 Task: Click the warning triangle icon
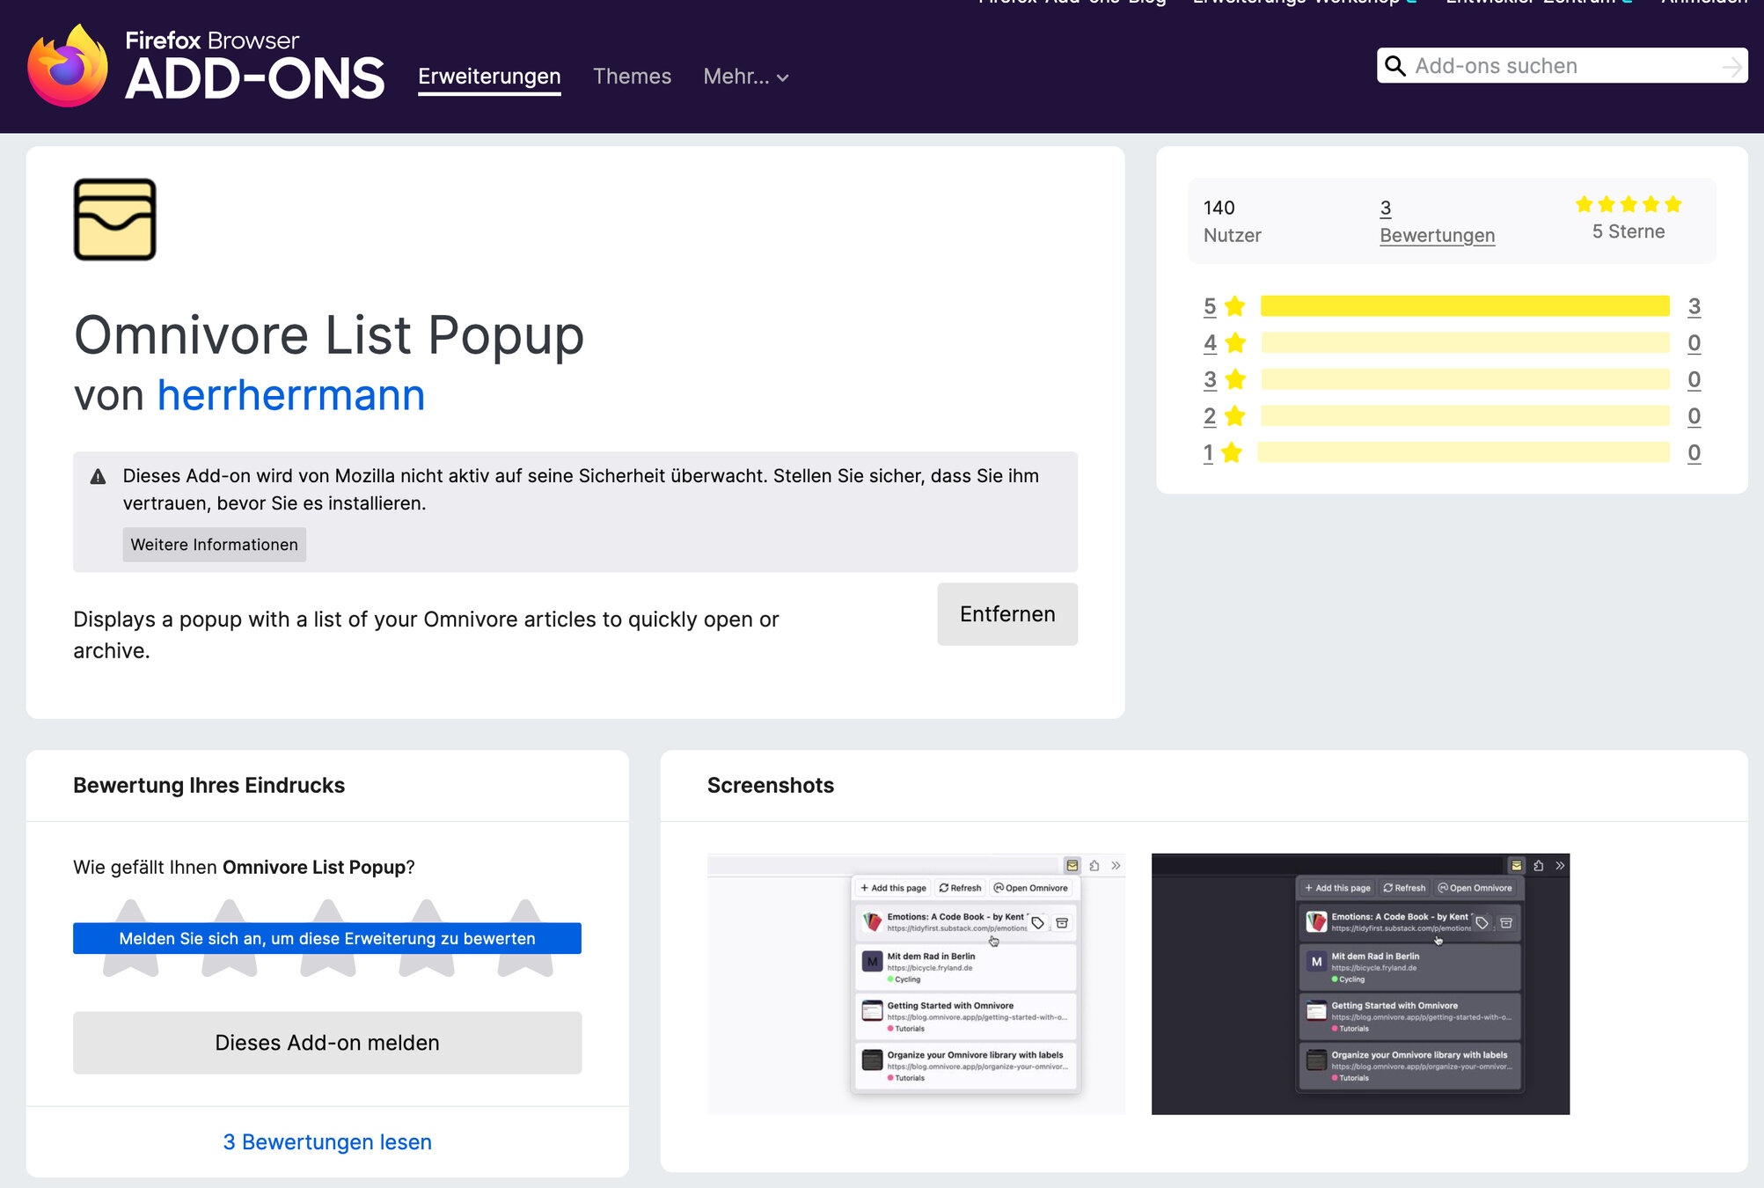tap(99, 477)
